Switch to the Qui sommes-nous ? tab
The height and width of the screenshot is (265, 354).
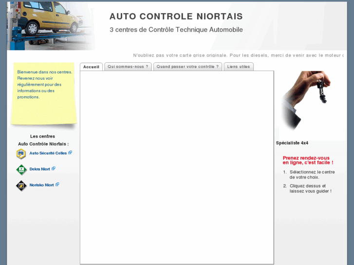pyautogui.click(x=128, y=67)
